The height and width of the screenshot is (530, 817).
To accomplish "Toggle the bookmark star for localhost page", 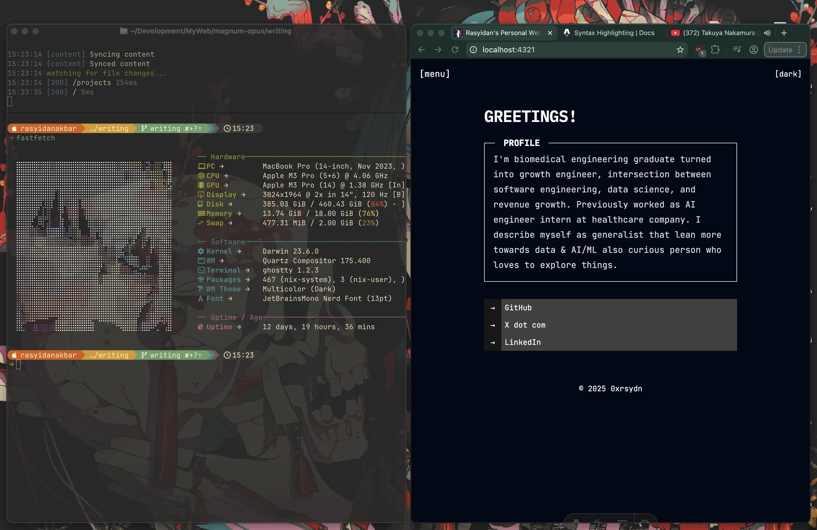I will pyautogui.click(x=680, y=50).
